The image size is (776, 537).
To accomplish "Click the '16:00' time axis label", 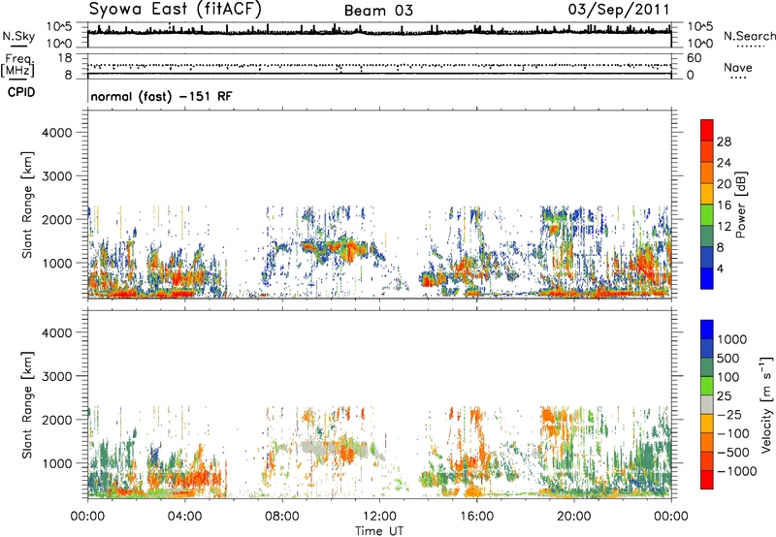I will point(476,517).
